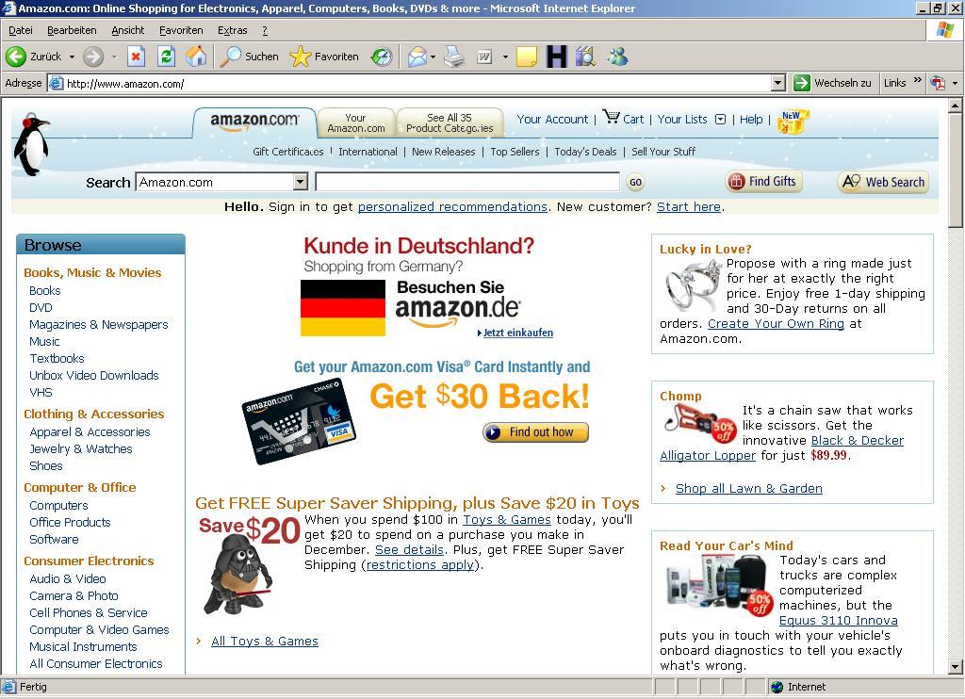Click the Internet zone globe icon
The height and width of the screenshot is (699, 965).
777,687
